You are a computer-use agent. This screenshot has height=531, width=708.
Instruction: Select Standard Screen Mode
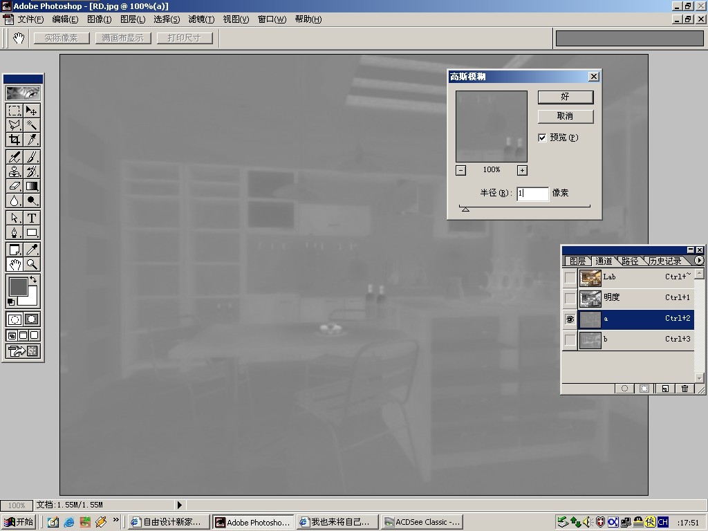pos(12,335)
